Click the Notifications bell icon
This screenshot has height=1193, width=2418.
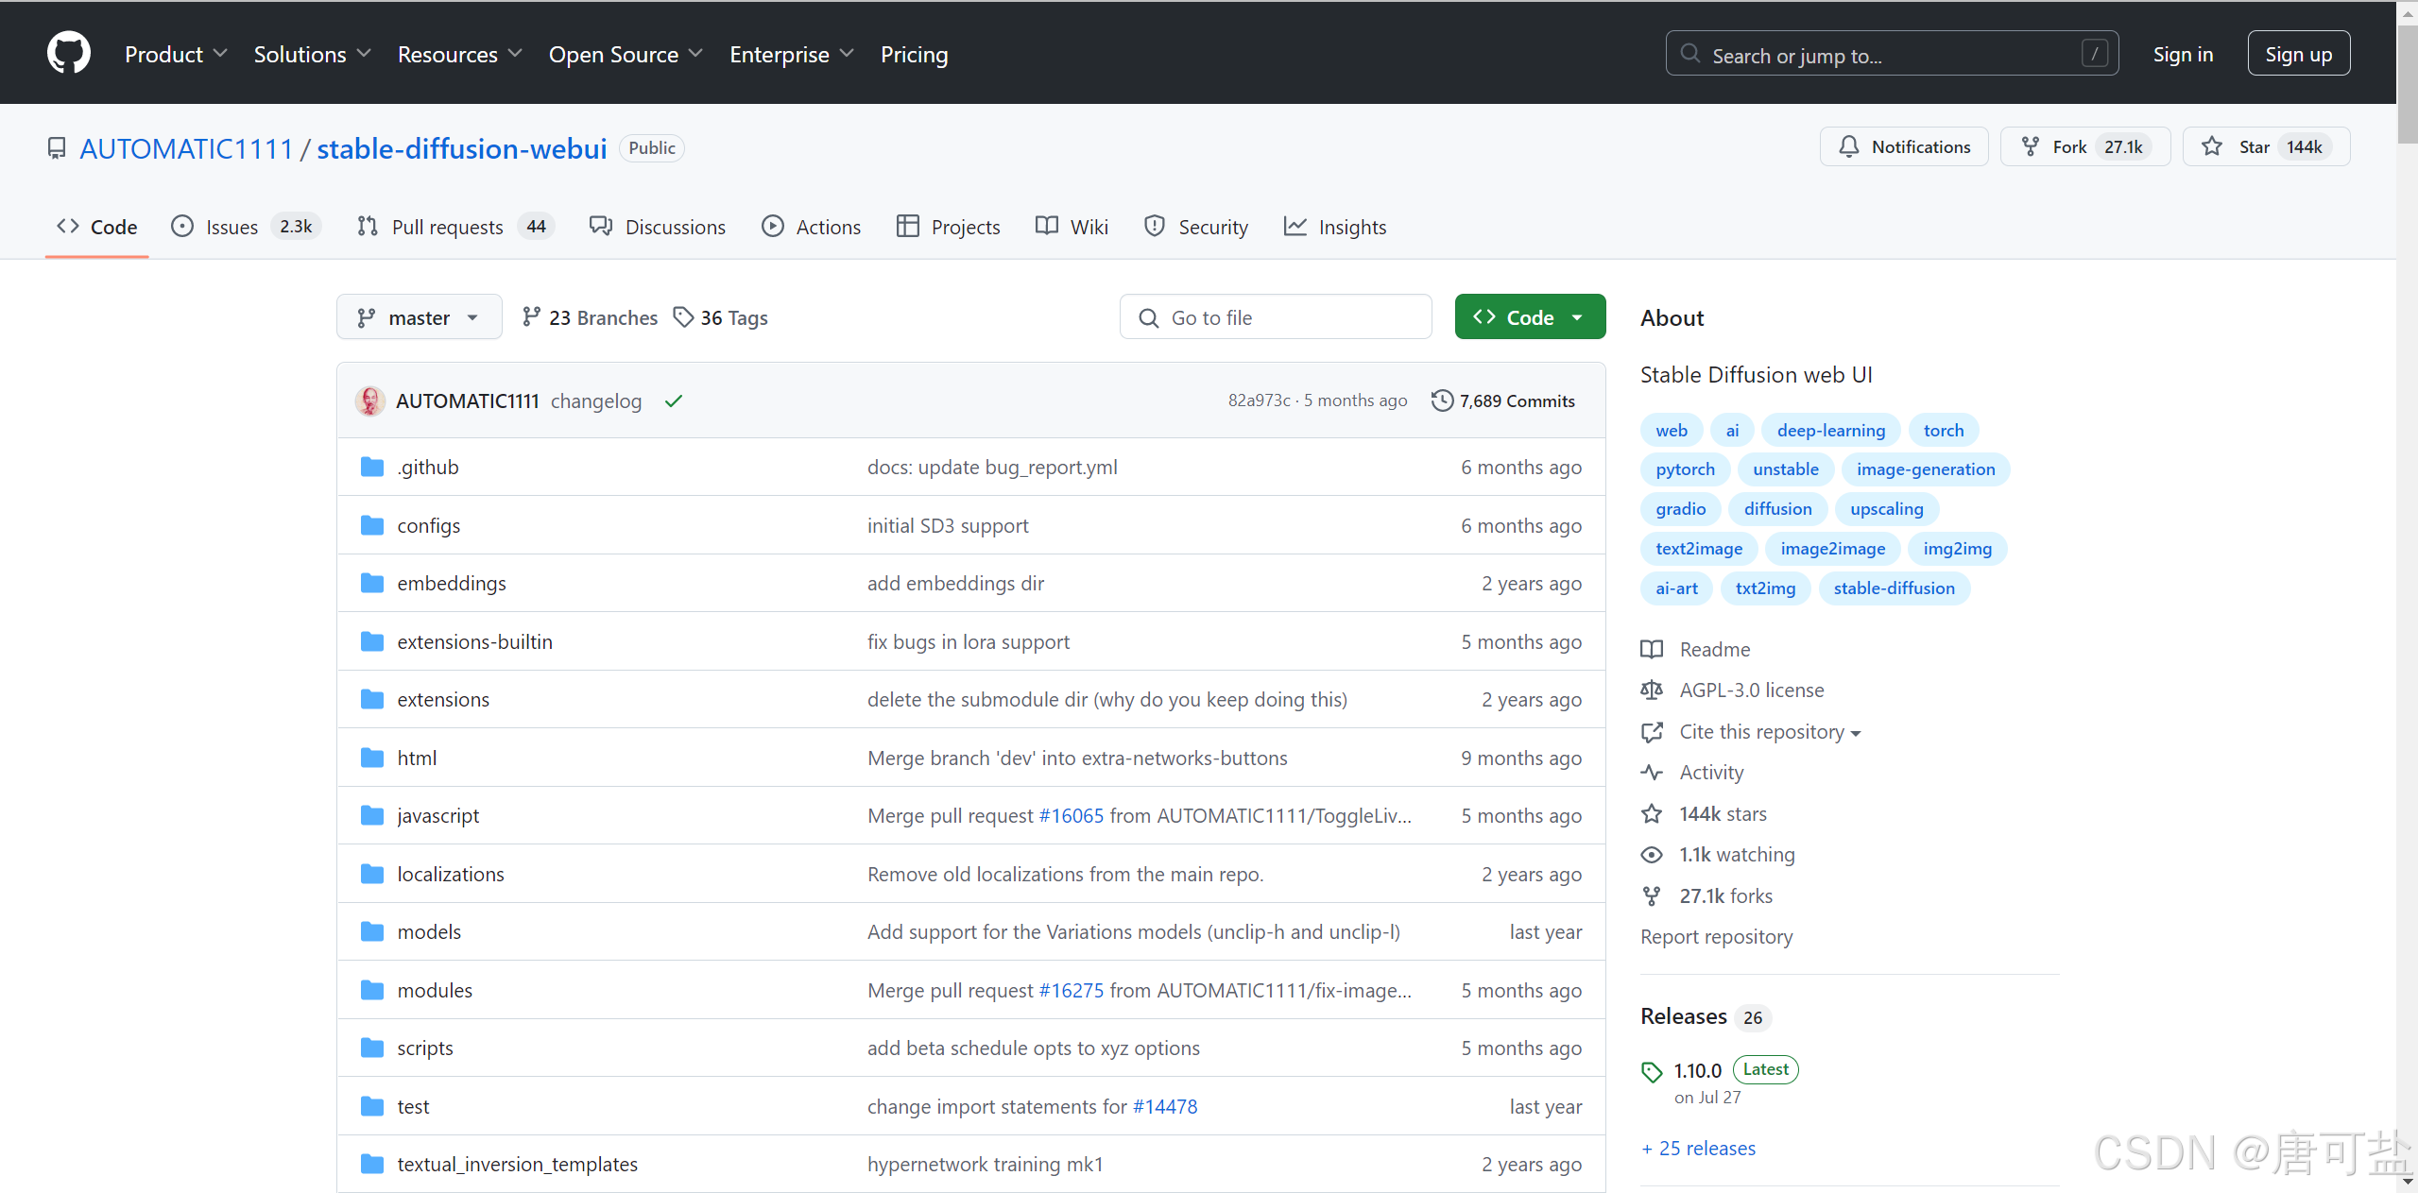(1849, 146)
